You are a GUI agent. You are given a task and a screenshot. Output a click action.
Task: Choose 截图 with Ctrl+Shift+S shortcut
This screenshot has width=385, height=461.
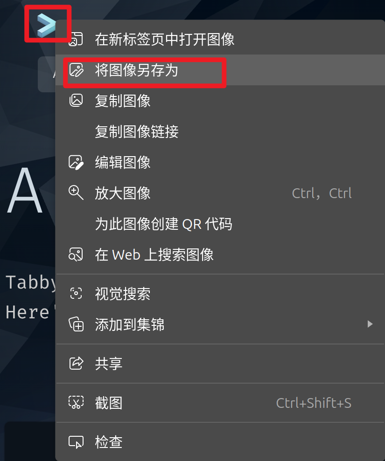click(x=220, y=403)
